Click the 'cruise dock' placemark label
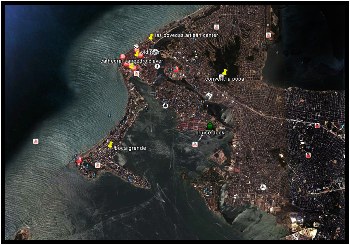 tap(210, 133)
